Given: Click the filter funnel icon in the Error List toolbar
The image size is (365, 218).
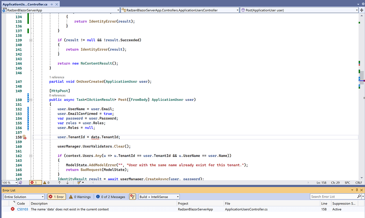Looking at the screenshot, I should (132, 196).
